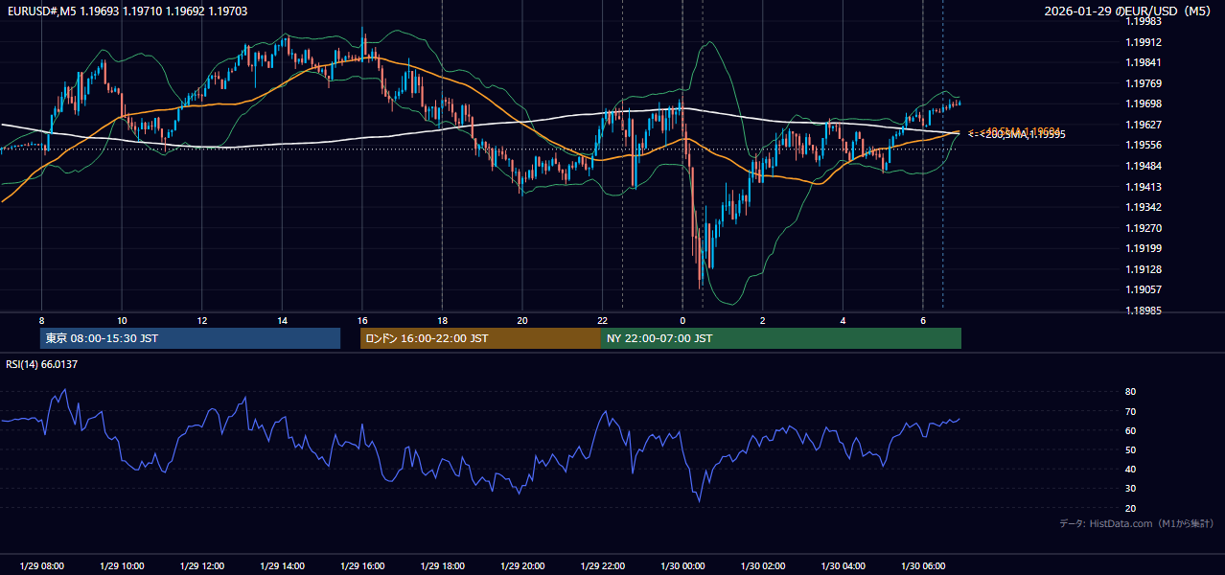Click the 1.19698 price axis label
The width and height of the screenshot is (1225, 575).
pyautogui.click(x=1143, y=103)
